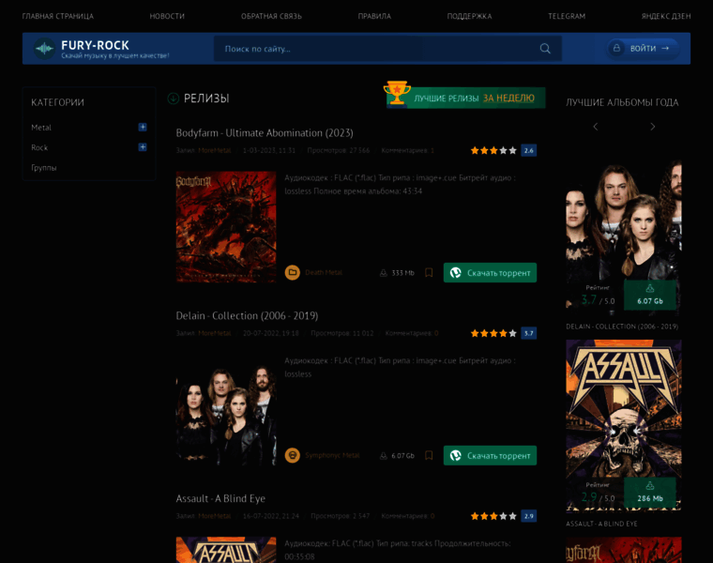The height and width of the screenshot is (563, 713).
Task: Open Telegram menu link
Action: (x=567, y=16)
